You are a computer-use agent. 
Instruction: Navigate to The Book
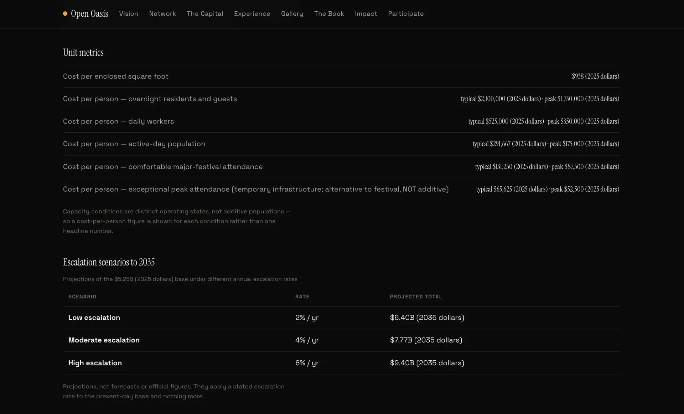(x=329, y=14)
